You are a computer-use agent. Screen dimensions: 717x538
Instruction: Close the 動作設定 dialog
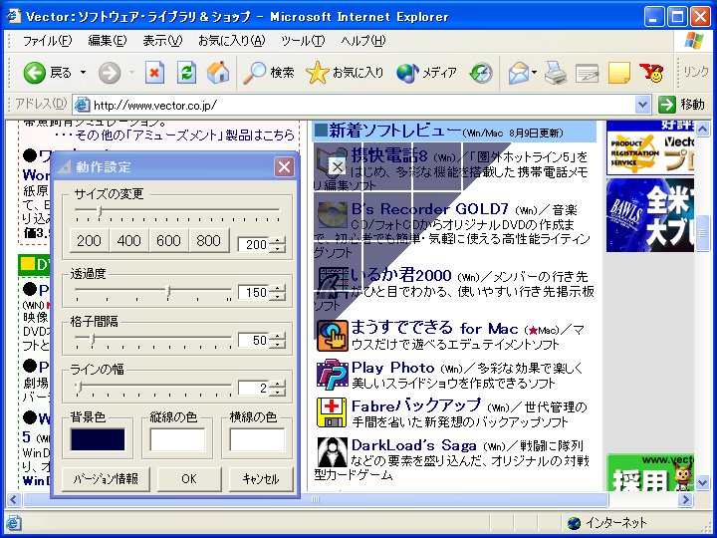[x=284, y=167]
